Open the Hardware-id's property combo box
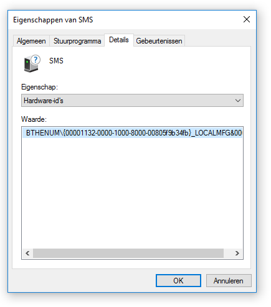 click(132, 101)
